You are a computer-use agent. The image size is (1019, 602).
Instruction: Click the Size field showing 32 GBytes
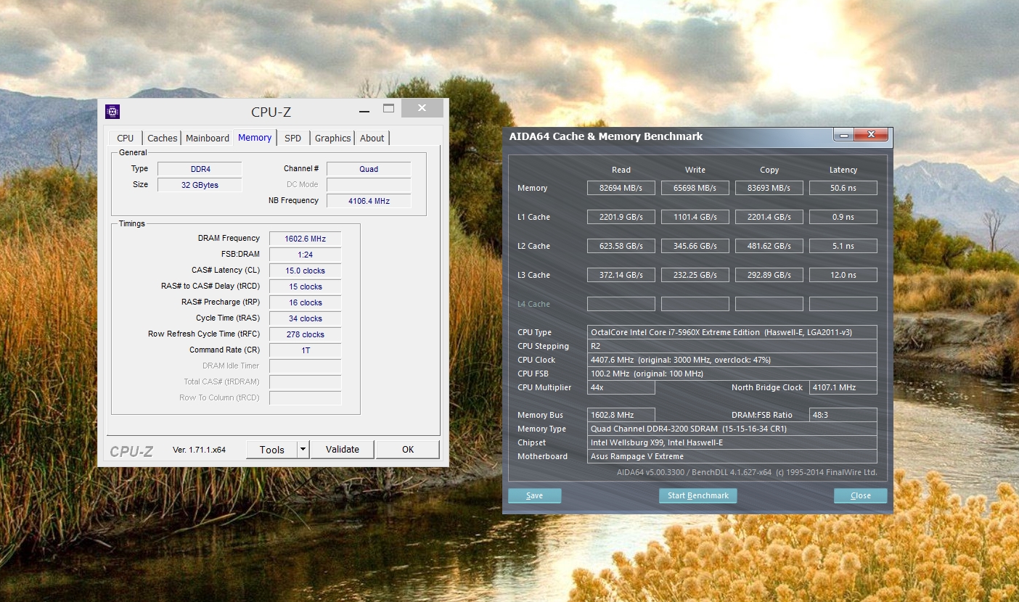click(x=200, y=185)
